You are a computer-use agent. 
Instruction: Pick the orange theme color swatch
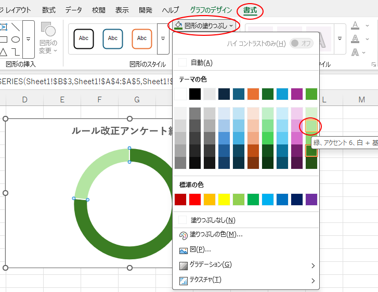(x=253, y=94)
